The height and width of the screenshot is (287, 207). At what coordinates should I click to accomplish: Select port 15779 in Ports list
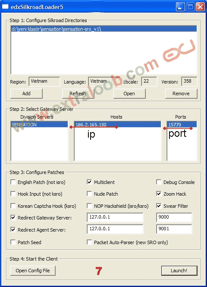click(x=182, y=125)
